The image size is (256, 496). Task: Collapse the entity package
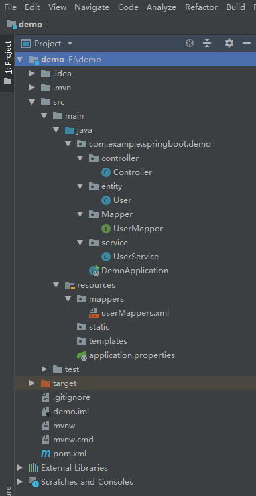tap(80, 186)
